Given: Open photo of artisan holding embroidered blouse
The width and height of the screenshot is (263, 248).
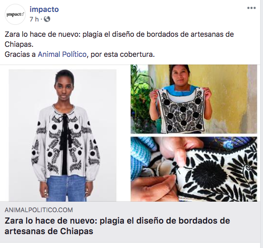Looking at the screenshot, I should pos(194,99).
